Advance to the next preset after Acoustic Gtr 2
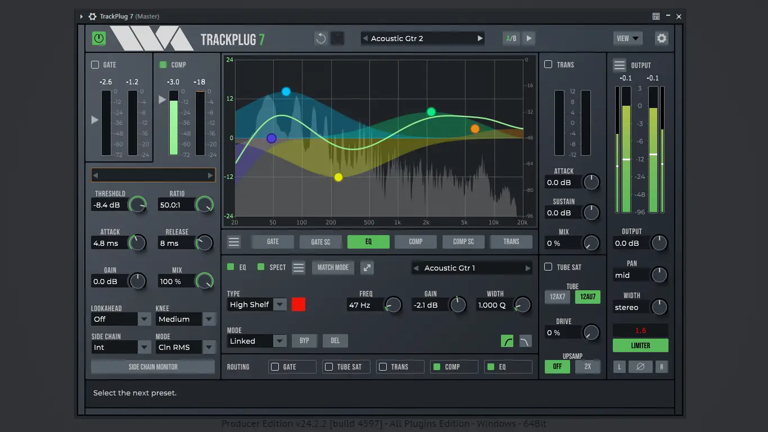 [479, 38]
